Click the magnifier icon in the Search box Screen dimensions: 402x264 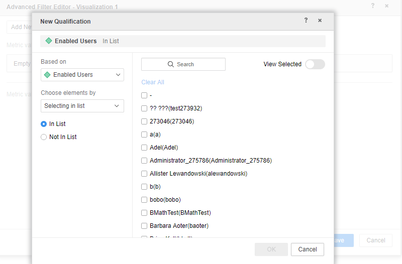pyautogui.click(x=171, y=64)
